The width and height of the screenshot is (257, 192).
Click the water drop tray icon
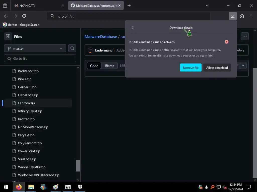point(206,187)
